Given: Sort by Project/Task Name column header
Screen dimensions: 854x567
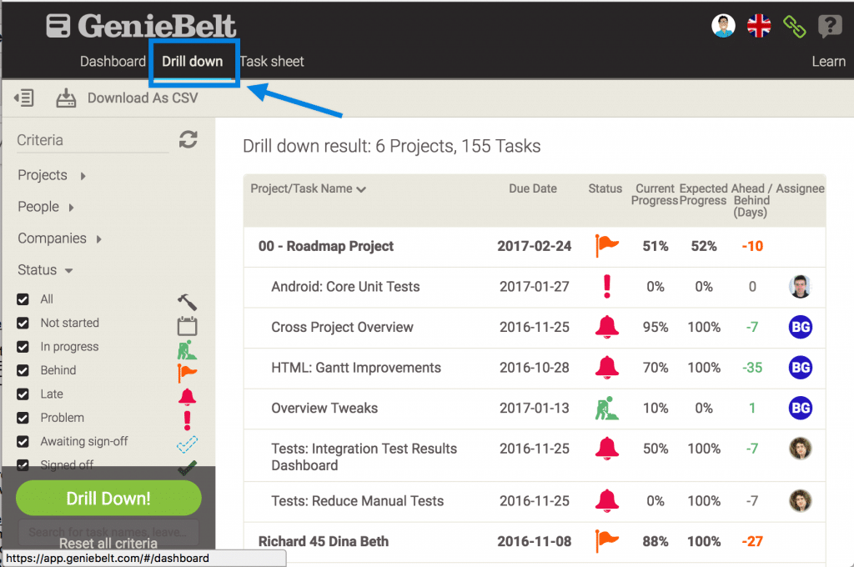Looking at the screenshot, I should [308, 188].
